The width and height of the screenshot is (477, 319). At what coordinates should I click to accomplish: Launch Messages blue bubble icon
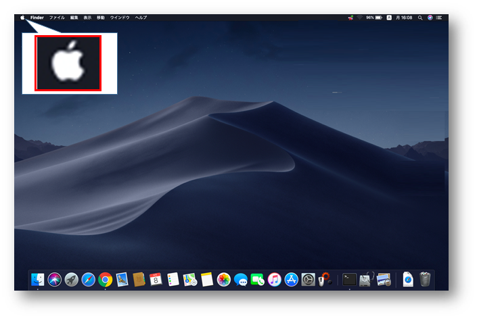241,280
